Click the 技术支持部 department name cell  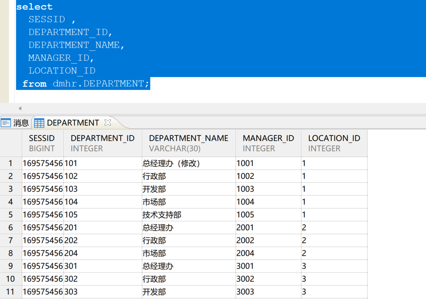tap(189, 215)
